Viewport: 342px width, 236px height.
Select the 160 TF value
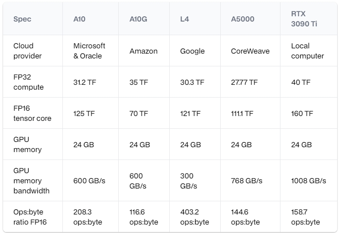coord(302,113)
